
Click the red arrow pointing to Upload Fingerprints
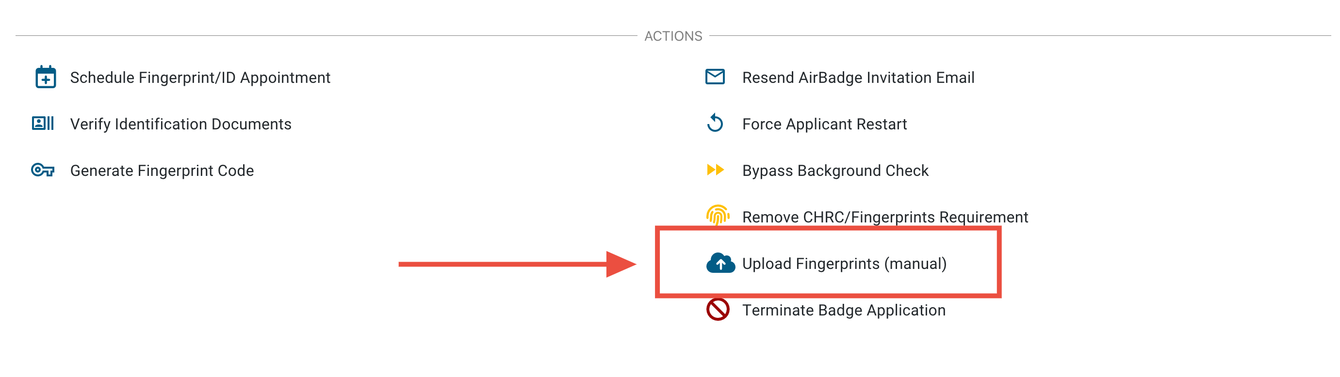(517, 264)
